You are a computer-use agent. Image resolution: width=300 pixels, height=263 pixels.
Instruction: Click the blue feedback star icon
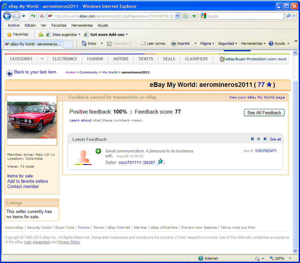(x=269, y=84)
